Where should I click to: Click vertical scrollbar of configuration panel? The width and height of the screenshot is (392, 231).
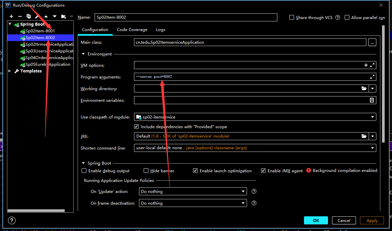[x=383, y=84]
